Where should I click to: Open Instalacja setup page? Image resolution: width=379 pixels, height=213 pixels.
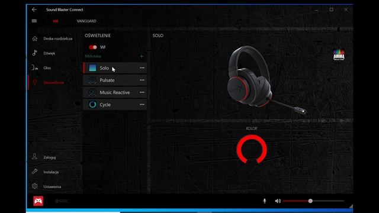[x=51, y=172]
